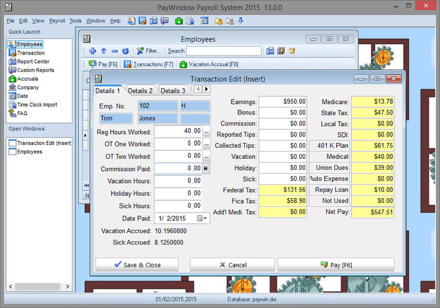Open the View menu
Image resolution: width=440 pixels, height=308 pixels.
tap(38, 21)
